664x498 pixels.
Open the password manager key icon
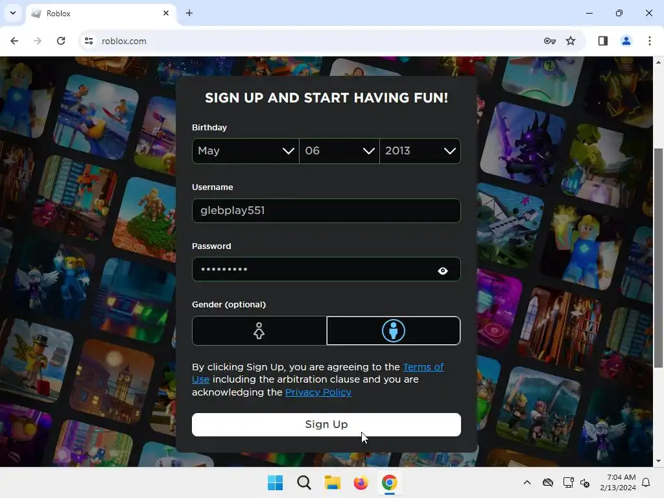(550, 41)
